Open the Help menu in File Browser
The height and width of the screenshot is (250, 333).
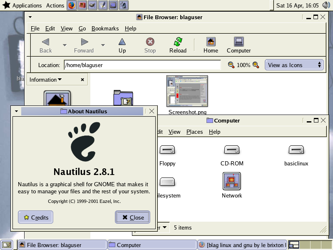130,28
